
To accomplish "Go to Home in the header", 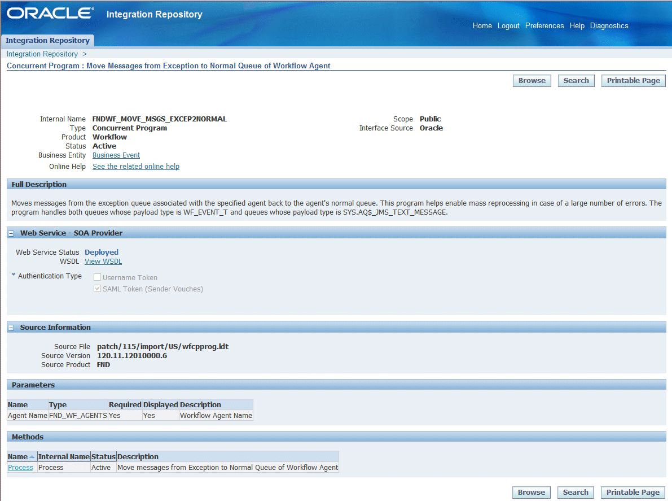I will tap(482, 26).
